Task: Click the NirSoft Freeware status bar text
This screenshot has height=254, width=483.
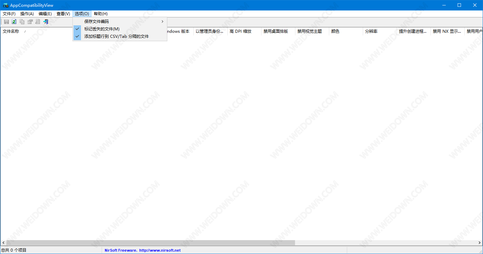Action: pyautogui.click(x=121, y=250)
